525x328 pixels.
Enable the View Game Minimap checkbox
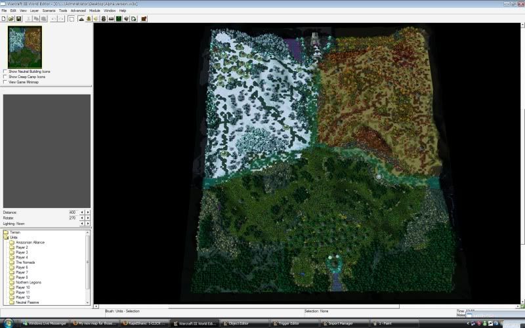[5, 82]
